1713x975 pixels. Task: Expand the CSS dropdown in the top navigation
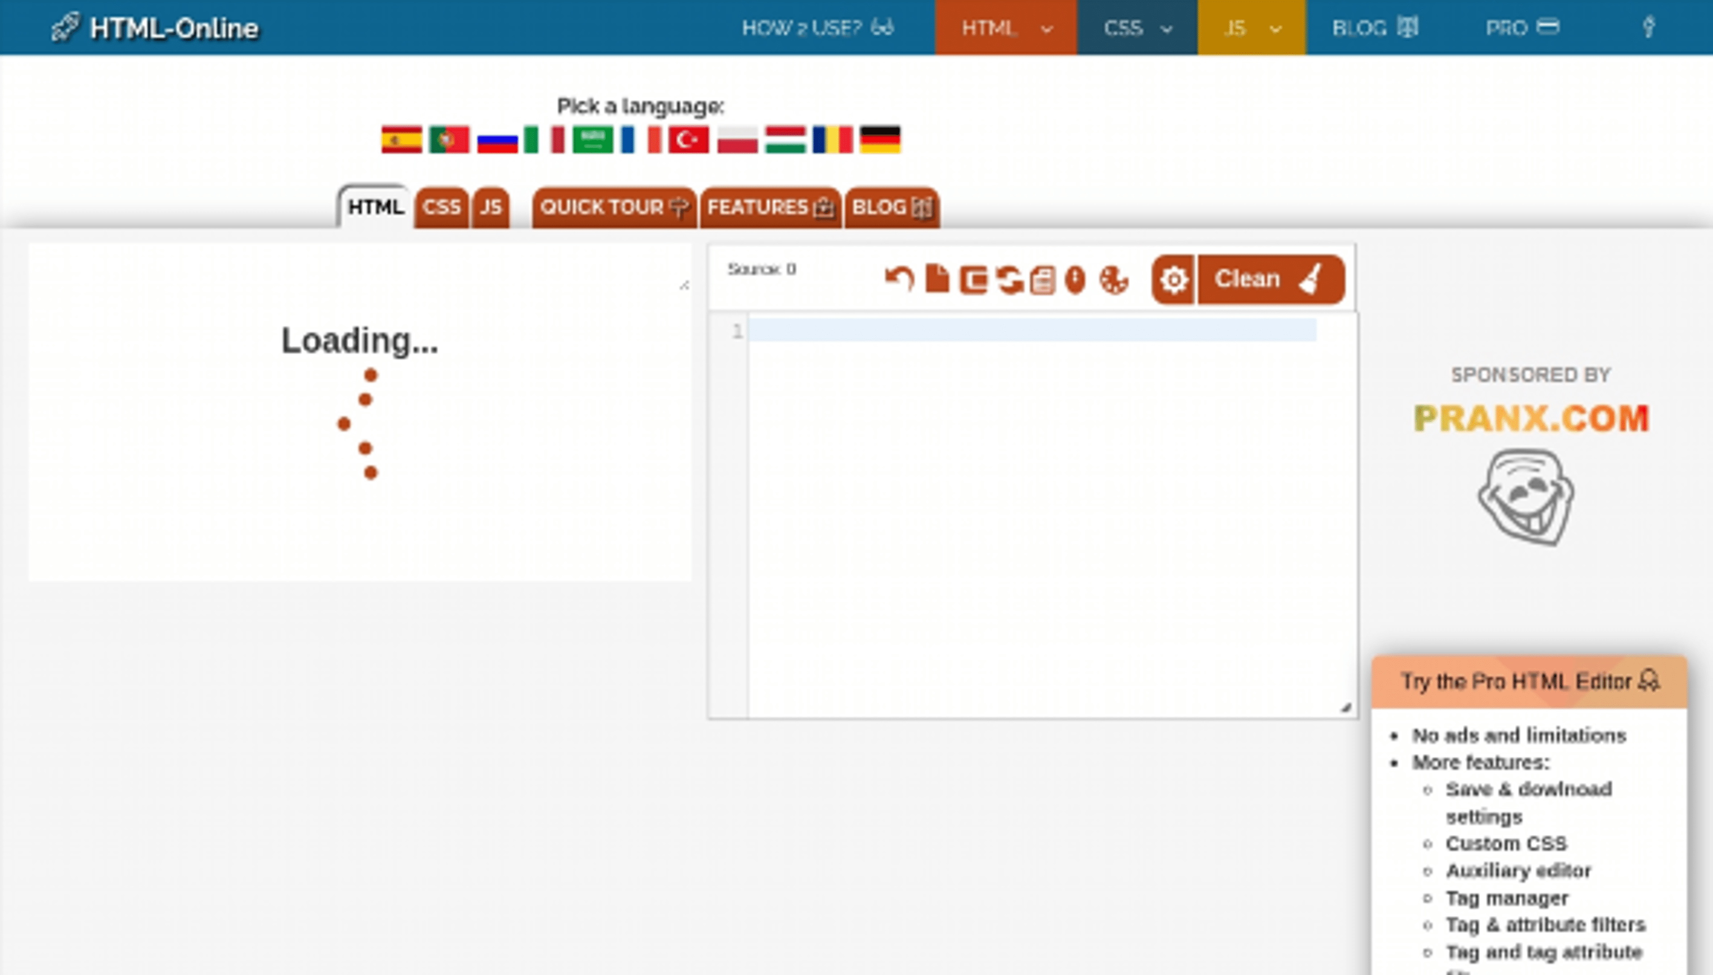tap(1136, 28)
